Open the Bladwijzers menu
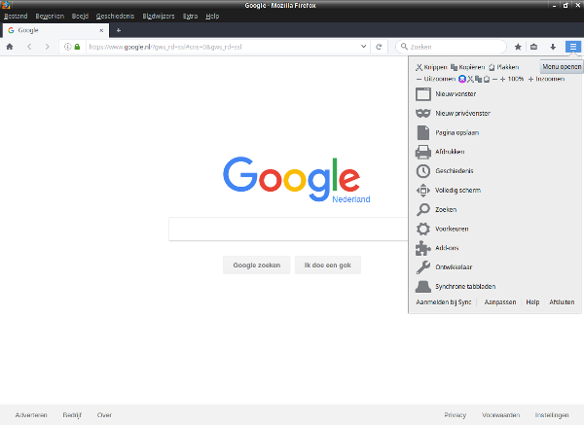The height and width of the screenshot is (425, 584). tap(159, 16)
